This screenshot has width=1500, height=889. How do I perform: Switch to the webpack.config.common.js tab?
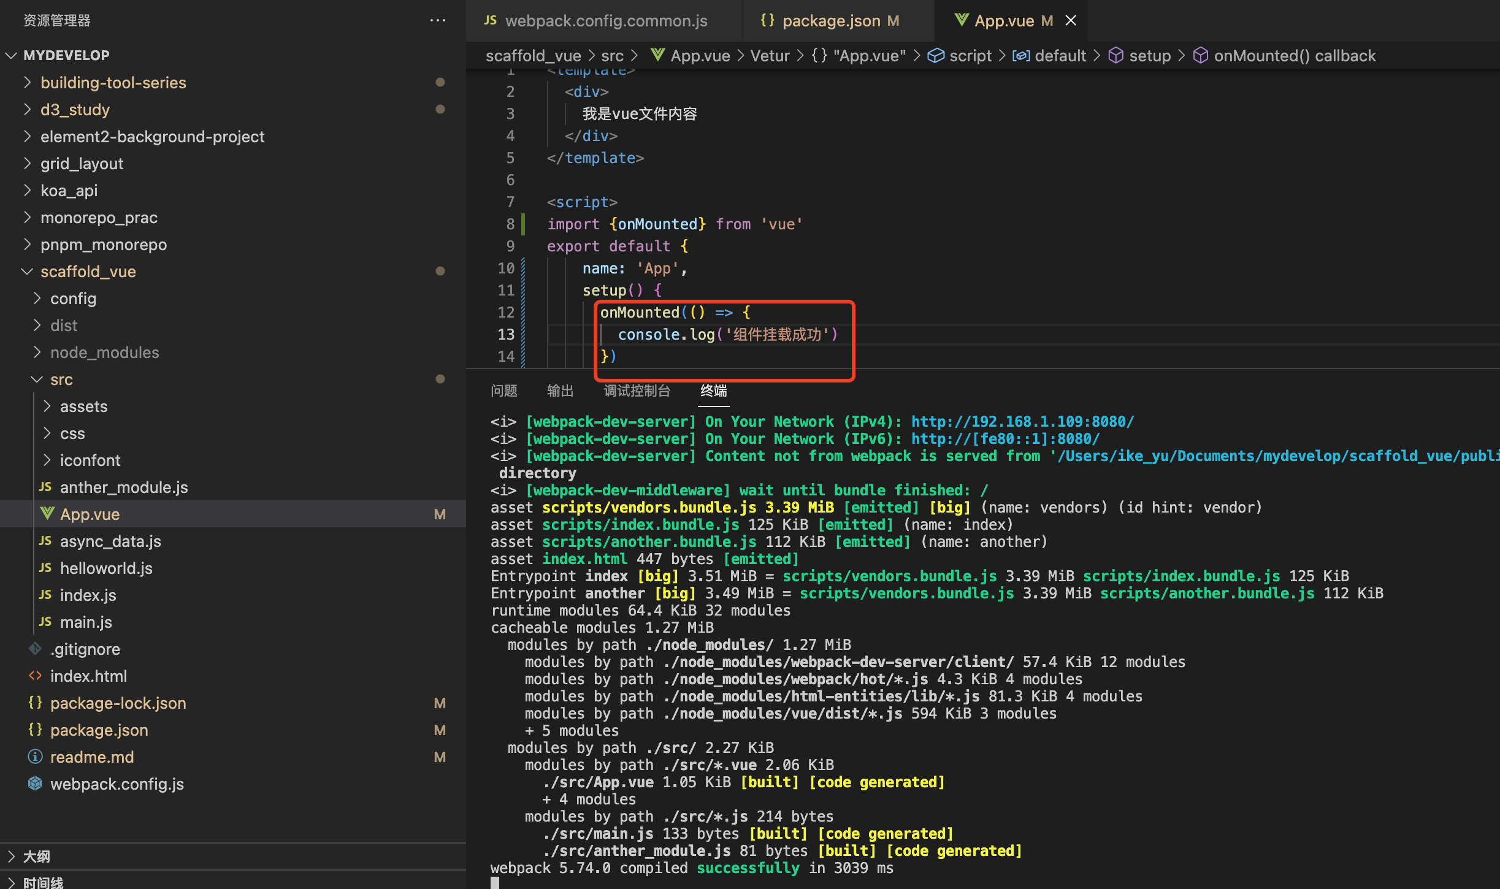click(x=605, y=21)
